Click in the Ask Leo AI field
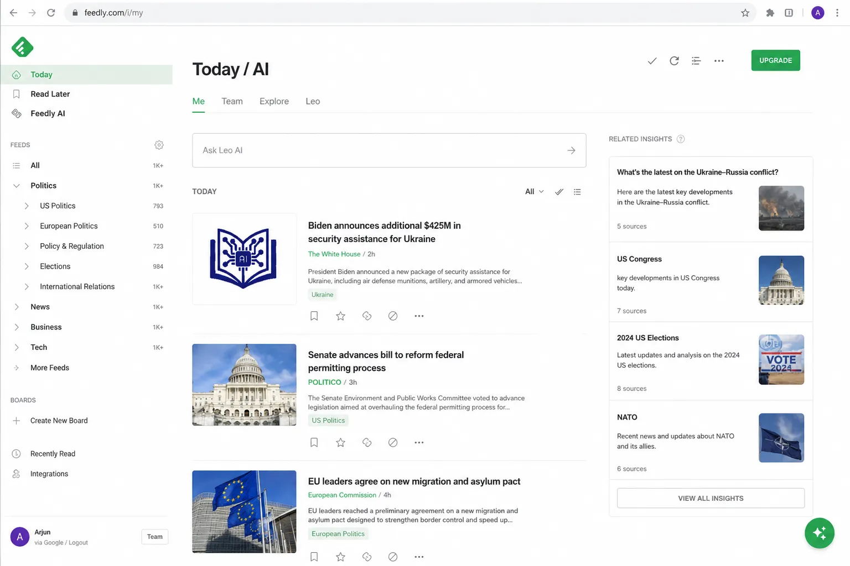This screenshot has height=566, width=850. tap(389, 150)
